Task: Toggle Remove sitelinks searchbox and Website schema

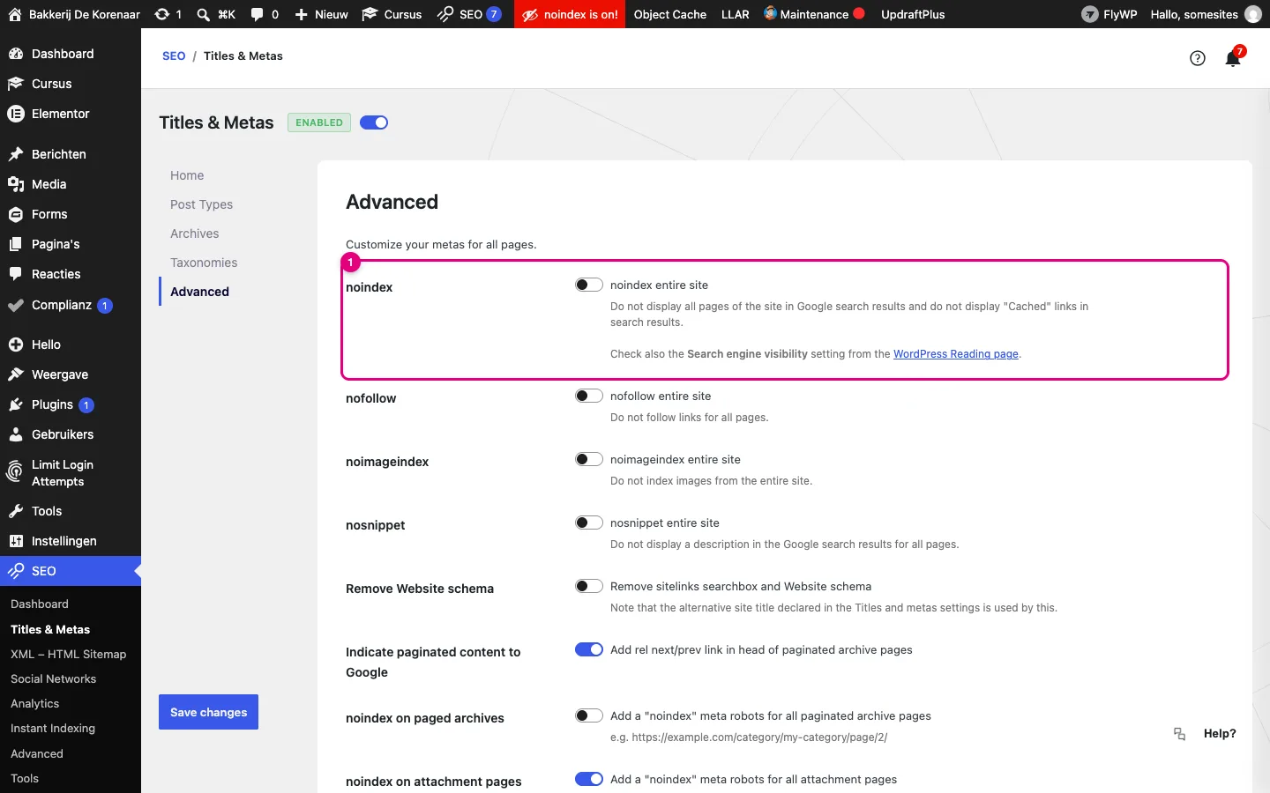Action: pyautogui.click(x=589, y=586)
